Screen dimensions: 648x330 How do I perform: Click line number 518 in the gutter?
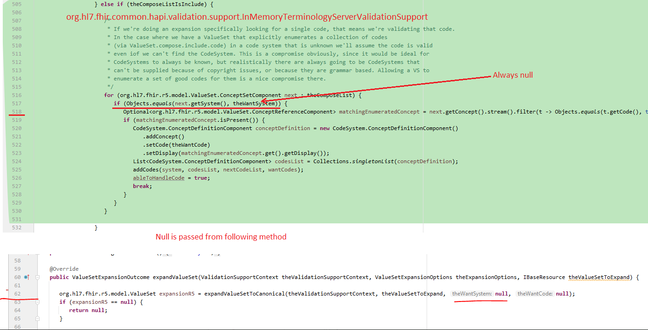click(x=17, y=111)
